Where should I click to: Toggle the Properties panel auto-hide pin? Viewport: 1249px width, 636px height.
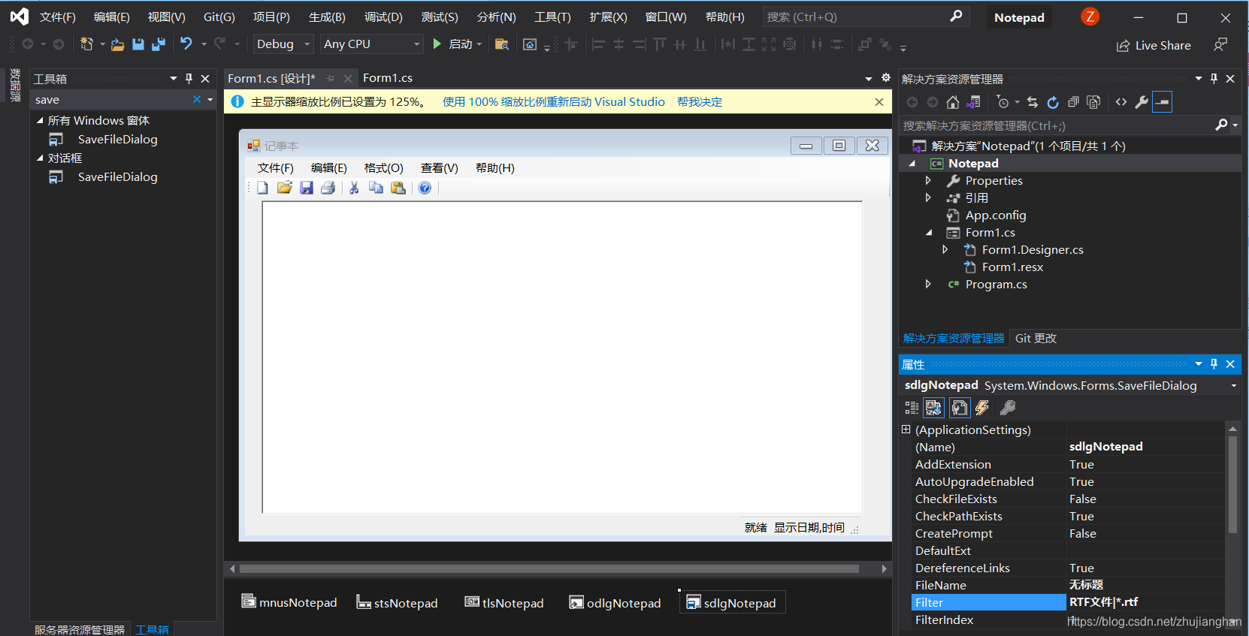coord(1214,364)
